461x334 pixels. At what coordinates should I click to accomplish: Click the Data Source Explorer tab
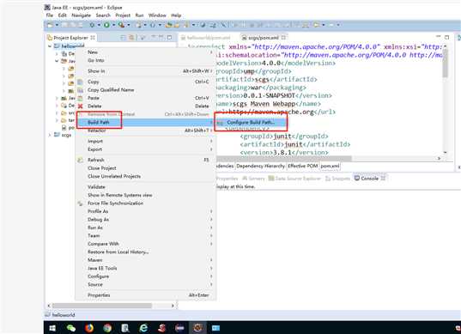point(294,179)
